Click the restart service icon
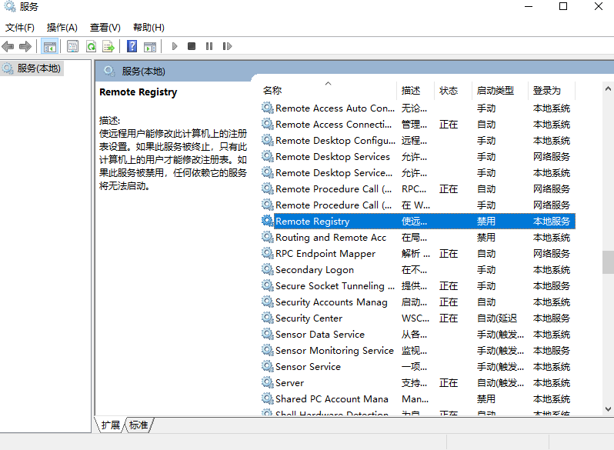 226,46
